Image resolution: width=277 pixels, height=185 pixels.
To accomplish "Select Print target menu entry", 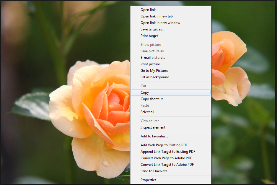I will [171, 36].
